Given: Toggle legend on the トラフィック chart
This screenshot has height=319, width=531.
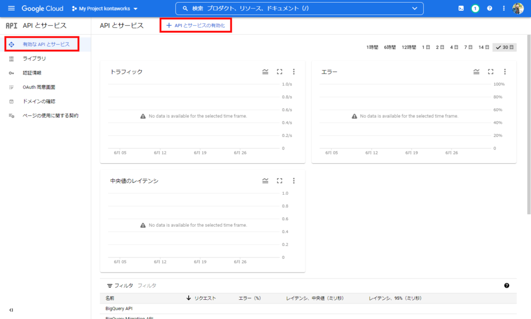Looking at the screenshot, I should (265, 71).
